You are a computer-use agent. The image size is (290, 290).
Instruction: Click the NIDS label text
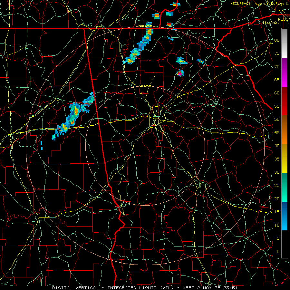pyautogui.click(x=283, y=19)
